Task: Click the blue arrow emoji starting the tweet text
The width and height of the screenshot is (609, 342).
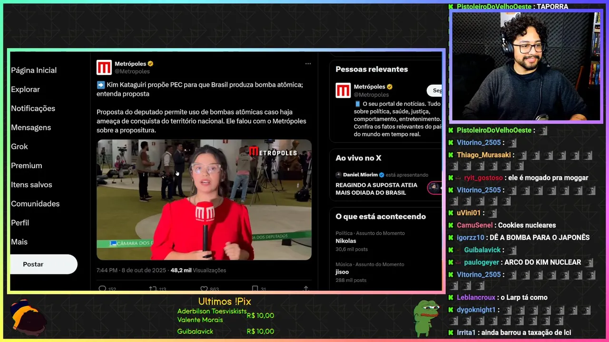Action: (x=100, y=85)
